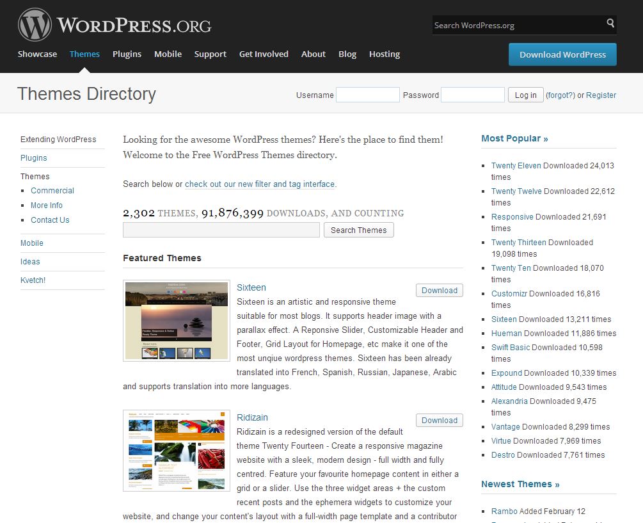Open Twenty Twelve in Most Popular
The width and height of the screenshot is (643, 523).
pos(516,191)
